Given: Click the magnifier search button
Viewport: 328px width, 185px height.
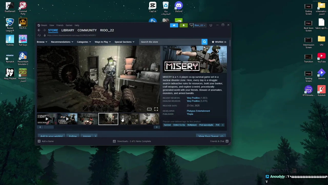Looking at the screenshot, I should pos(204,42).
